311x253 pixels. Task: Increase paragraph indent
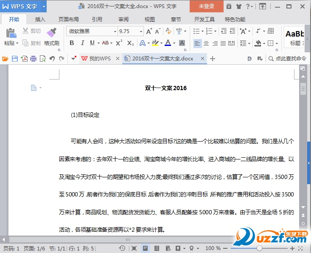click(x=232, y=31)
